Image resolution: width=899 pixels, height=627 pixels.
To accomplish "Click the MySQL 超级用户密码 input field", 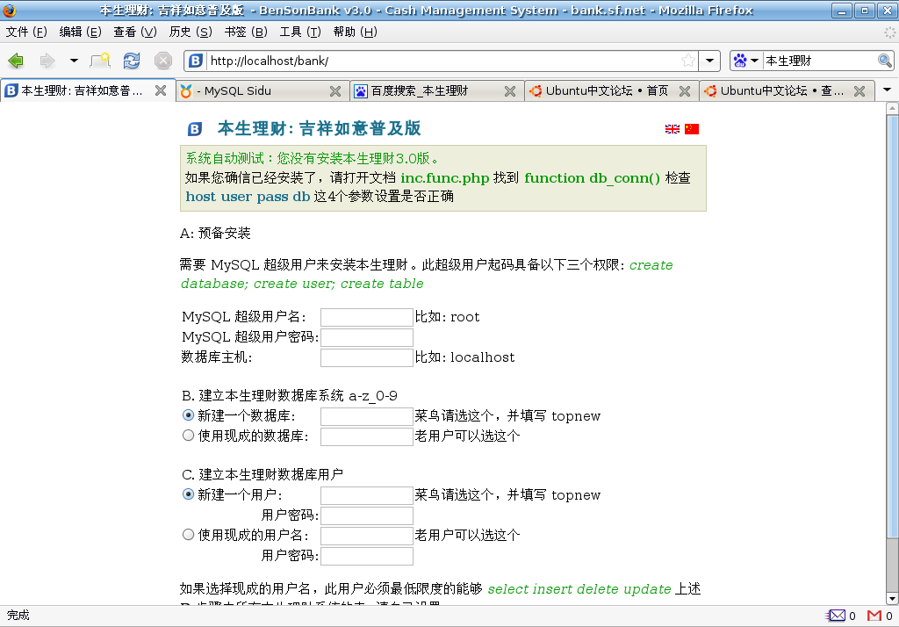I will pyautogui.click(x=367, y=337).
